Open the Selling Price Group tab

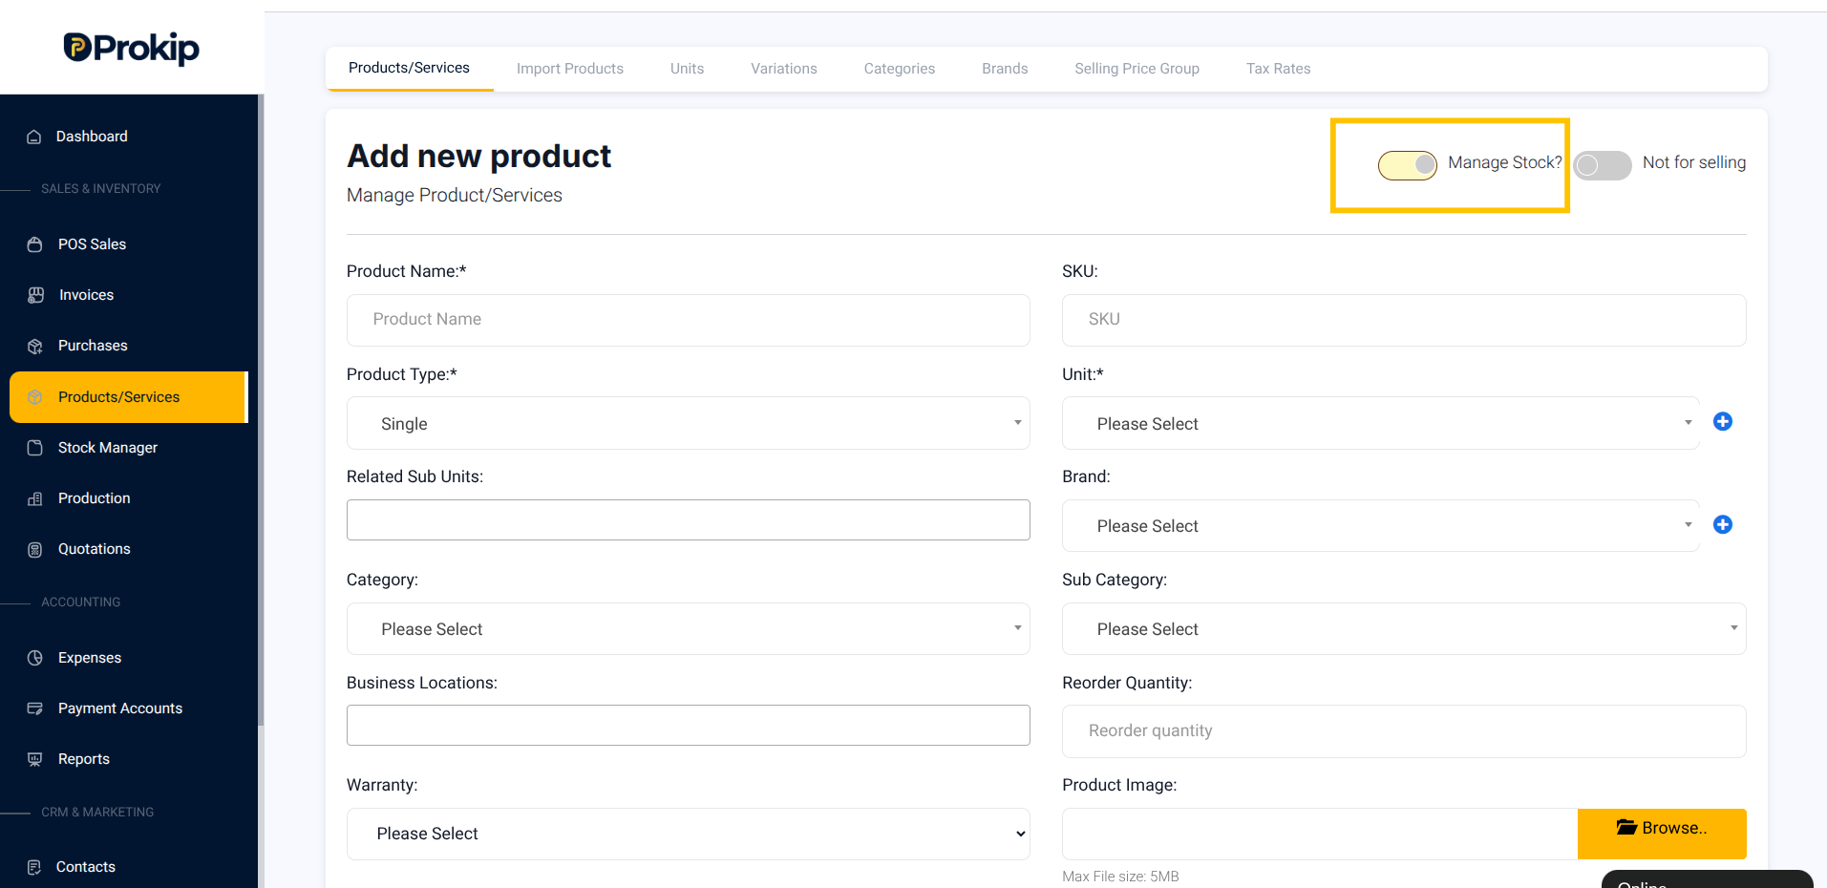pos(1137,69)
